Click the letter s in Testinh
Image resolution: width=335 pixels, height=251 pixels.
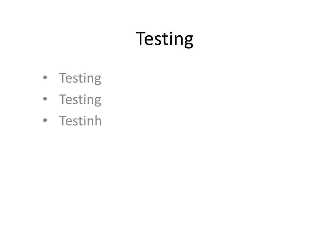tap(76, 122)
